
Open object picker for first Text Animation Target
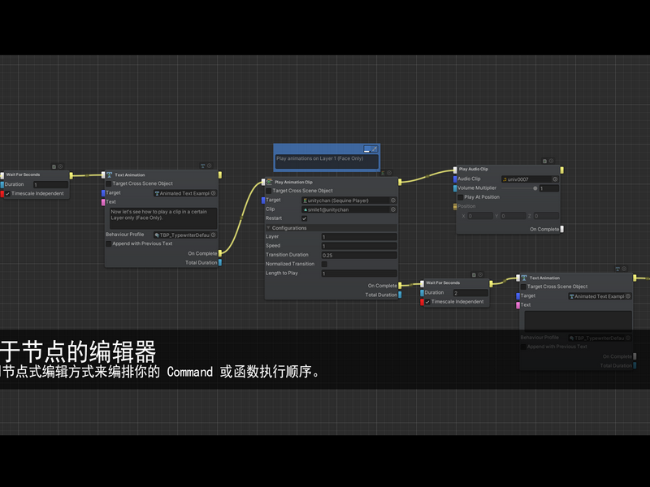[x=214, y=193]
